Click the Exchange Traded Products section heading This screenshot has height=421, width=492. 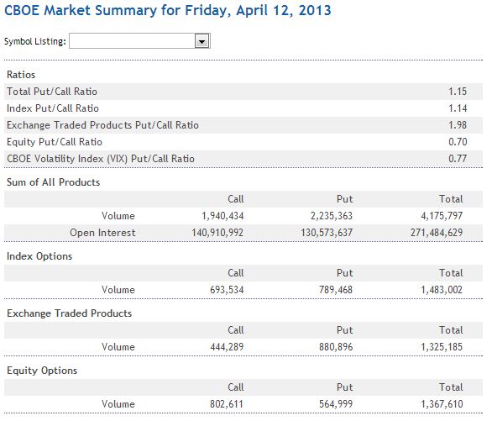[x=70, y=313]
